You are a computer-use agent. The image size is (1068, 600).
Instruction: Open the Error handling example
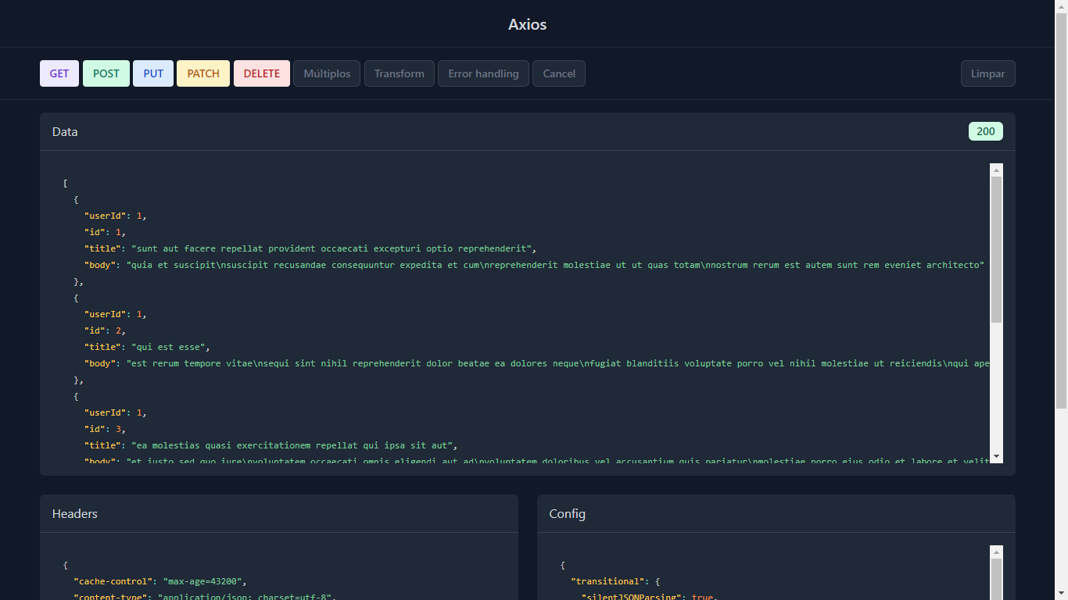pyautogui.click(x=483, y=73)
